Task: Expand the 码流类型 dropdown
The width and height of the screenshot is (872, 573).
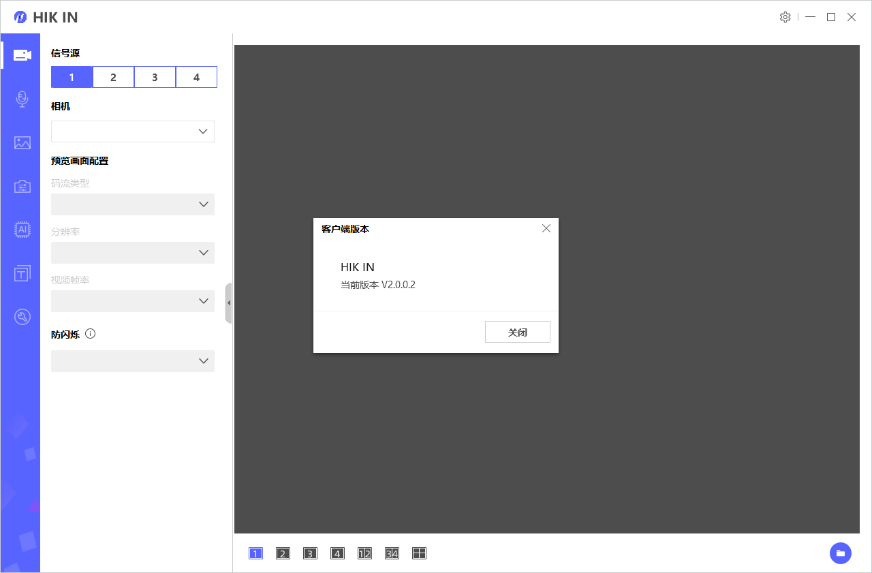Action: click(x=133, y=204)
